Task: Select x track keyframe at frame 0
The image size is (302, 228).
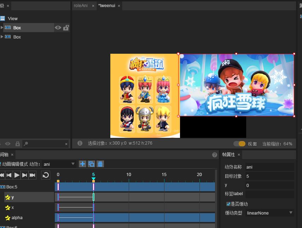Action: tap(58, 207)
